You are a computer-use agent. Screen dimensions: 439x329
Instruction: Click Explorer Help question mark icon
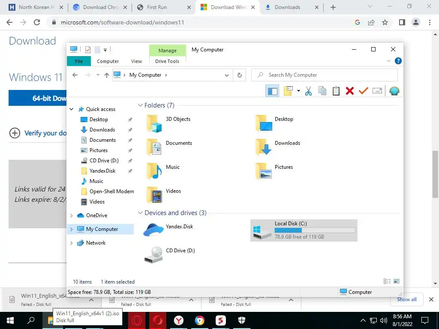point(398,61)
